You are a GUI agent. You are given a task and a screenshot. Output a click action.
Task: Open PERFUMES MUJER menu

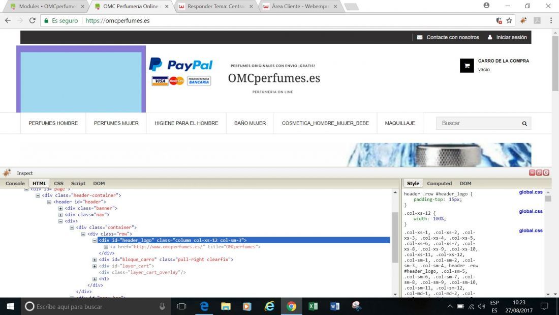click(x=116, y=123)
